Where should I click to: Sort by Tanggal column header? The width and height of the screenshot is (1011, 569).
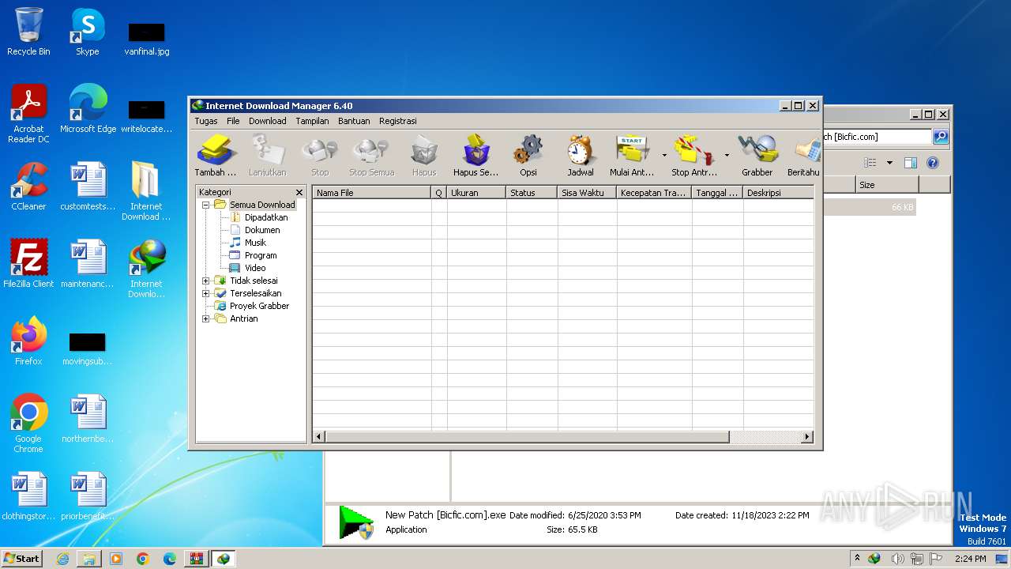[717, 193]
